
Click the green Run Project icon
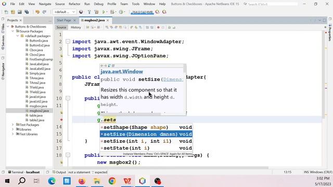click(x=104, y=12)
